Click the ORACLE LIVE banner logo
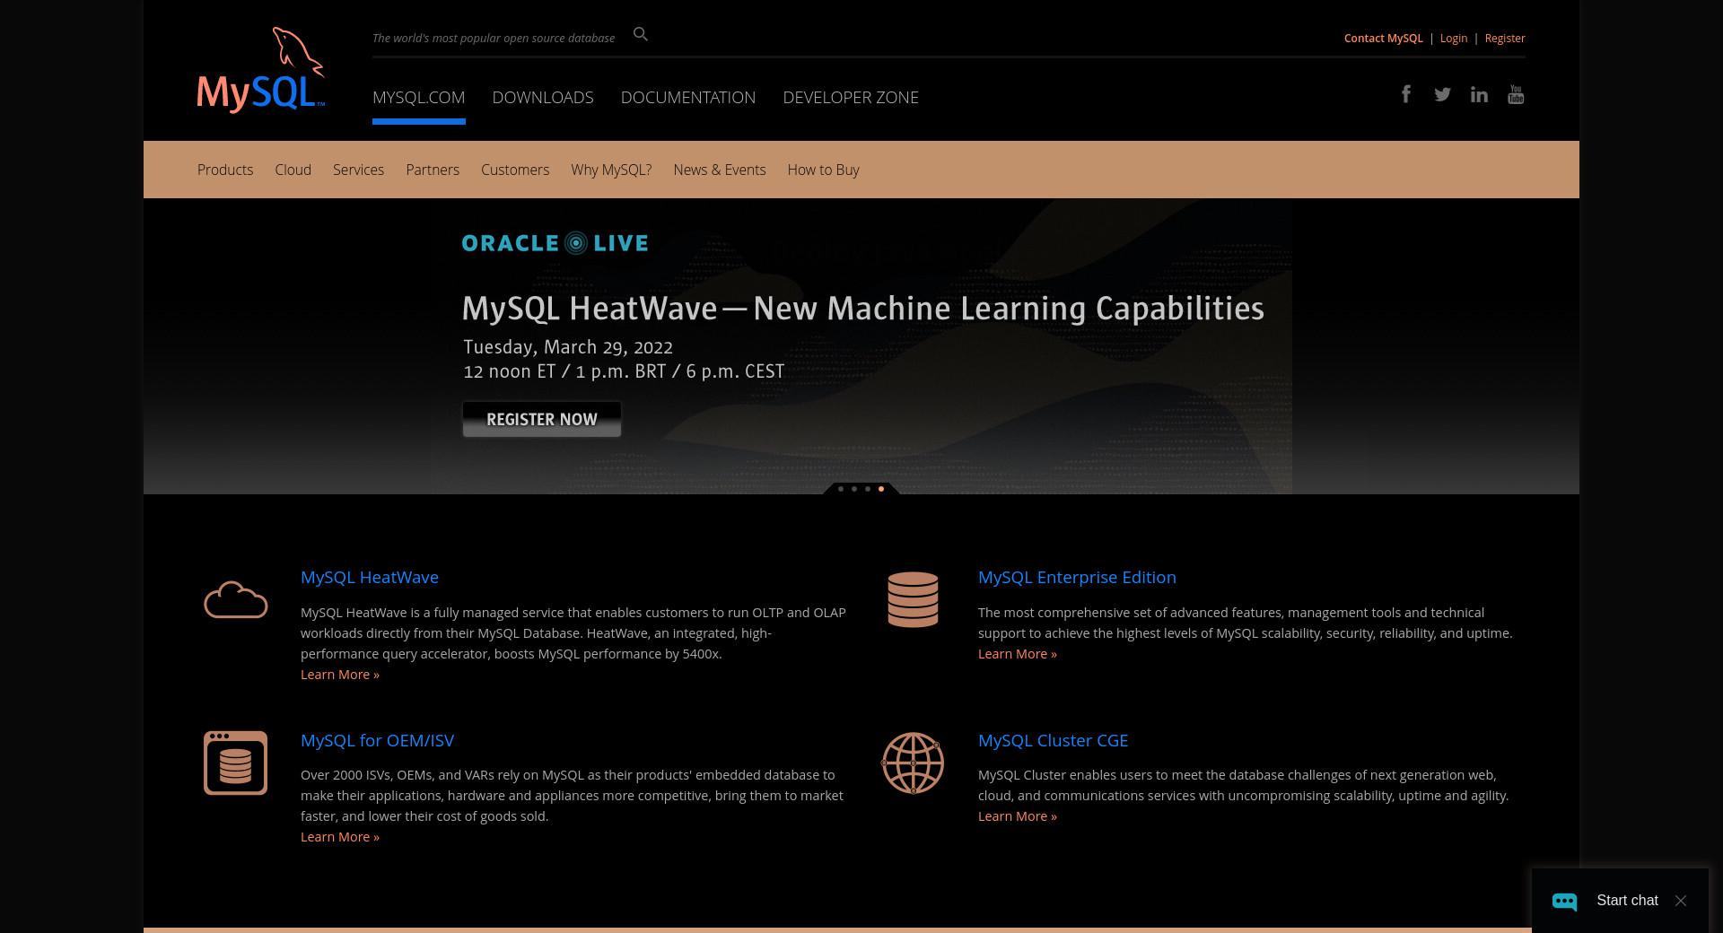The width and height of the screenshot is (1723, 933). [555, 243]
